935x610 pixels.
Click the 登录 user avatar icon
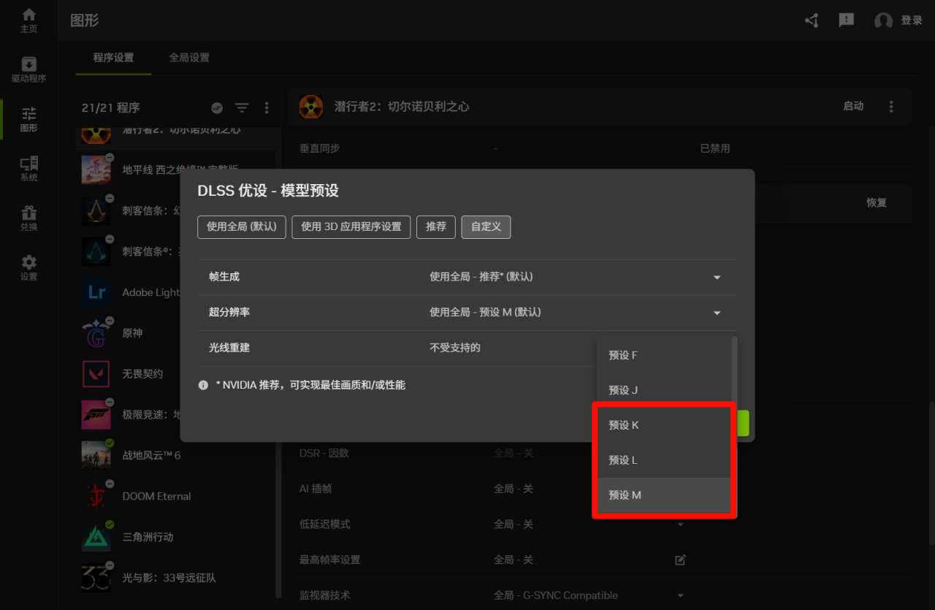coord(883,21)
